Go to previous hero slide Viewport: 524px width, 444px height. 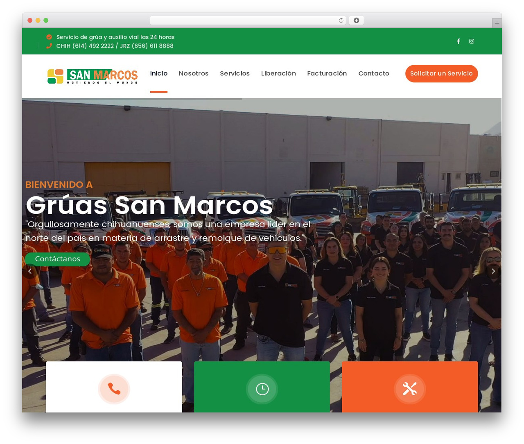[29, 271]
